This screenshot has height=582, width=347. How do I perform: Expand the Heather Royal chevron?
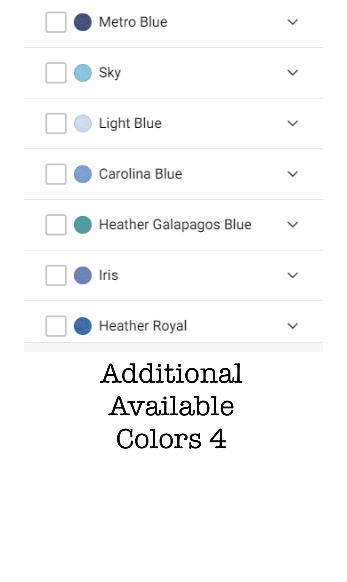click(x=292, y=326)
